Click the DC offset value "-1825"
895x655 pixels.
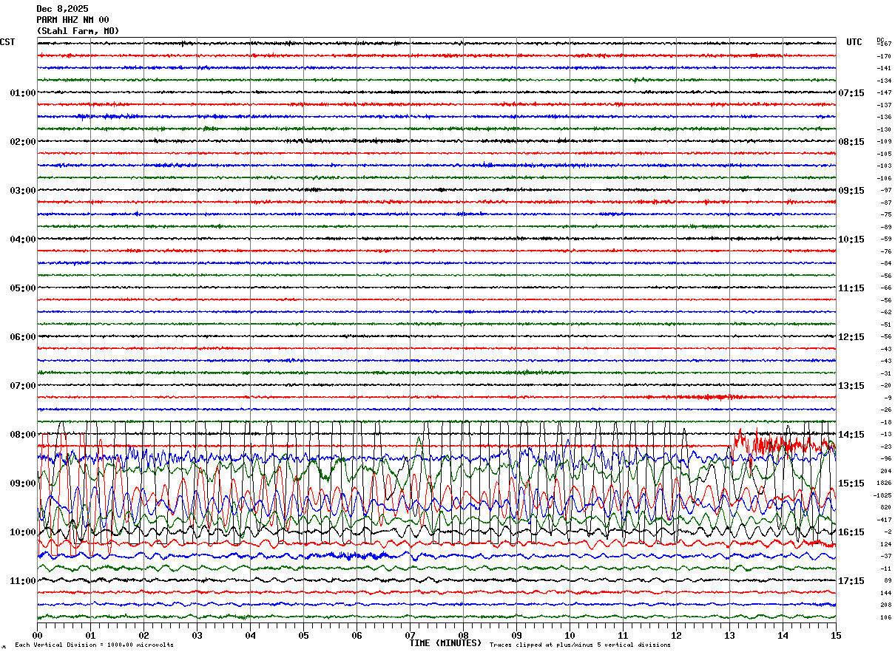pos(883,495)
